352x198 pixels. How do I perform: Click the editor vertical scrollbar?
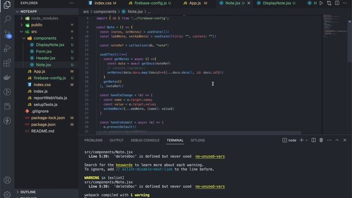350,42
